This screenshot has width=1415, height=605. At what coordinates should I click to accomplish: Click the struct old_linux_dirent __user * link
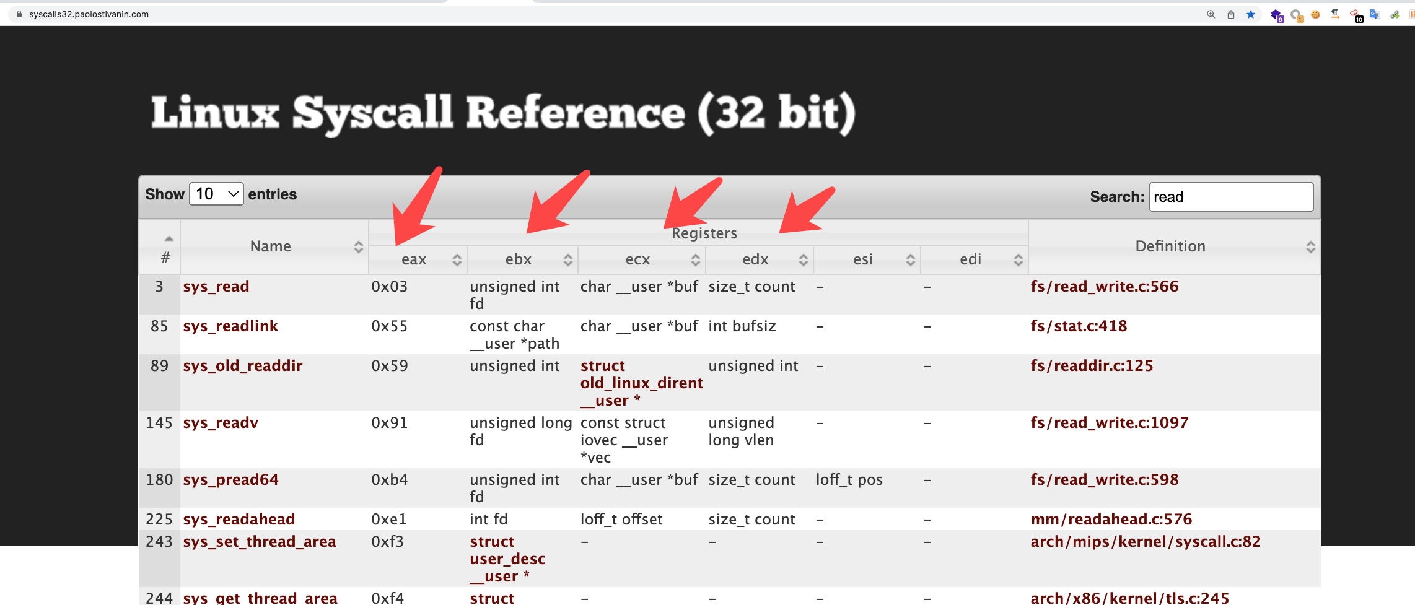click(x=641, y=383)
